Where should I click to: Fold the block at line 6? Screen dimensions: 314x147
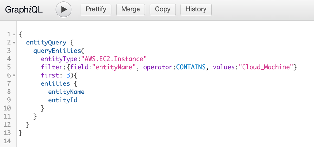click(x=14, y=76)
